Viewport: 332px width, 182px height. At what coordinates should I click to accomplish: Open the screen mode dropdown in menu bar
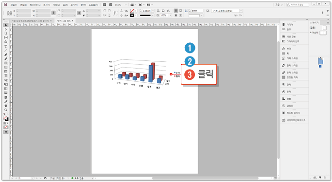coord(141,5)
